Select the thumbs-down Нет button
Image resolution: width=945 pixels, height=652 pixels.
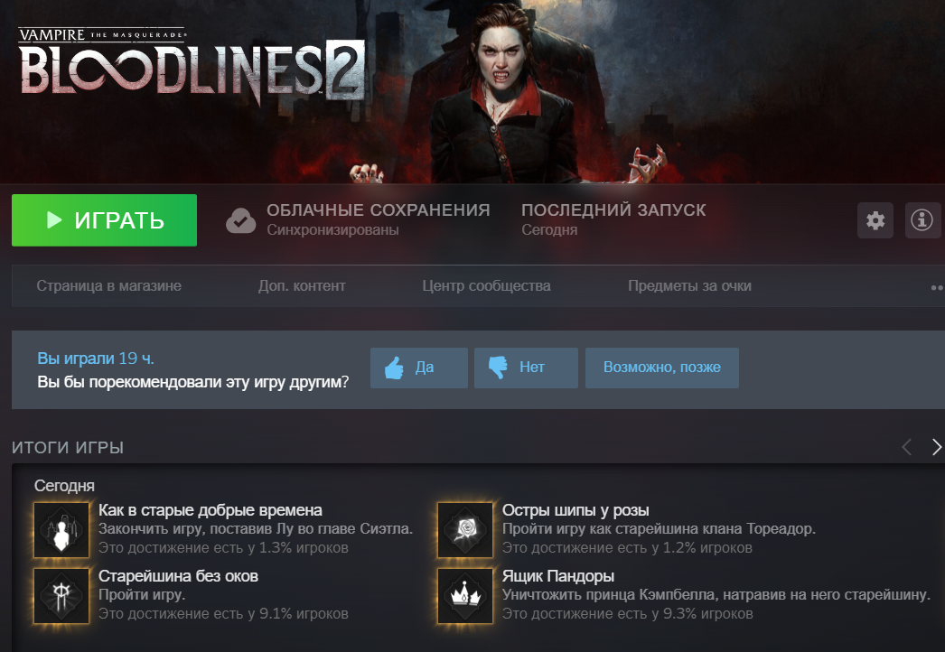526,368
